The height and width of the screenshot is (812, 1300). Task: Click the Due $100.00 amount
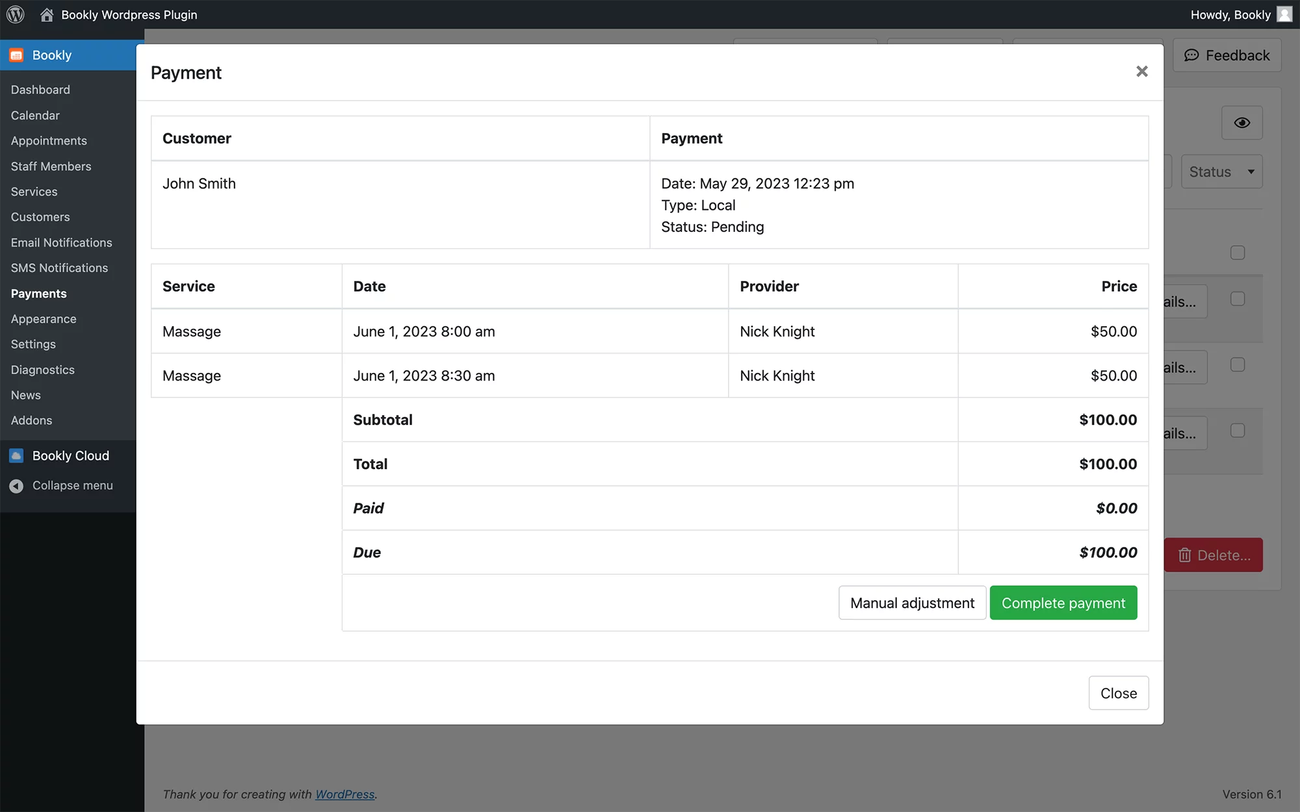pyautogui.click(x=1108, y=552)
